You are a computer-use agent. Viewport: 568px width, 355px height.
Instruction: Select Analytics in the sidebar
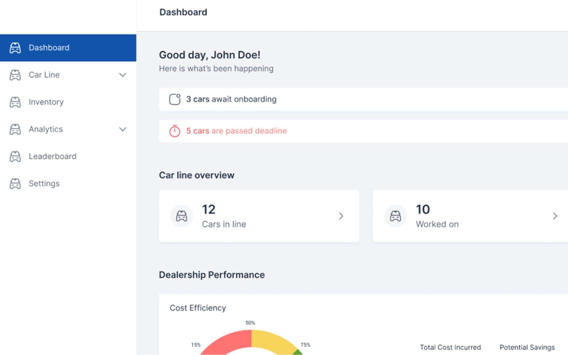[45, 129]
